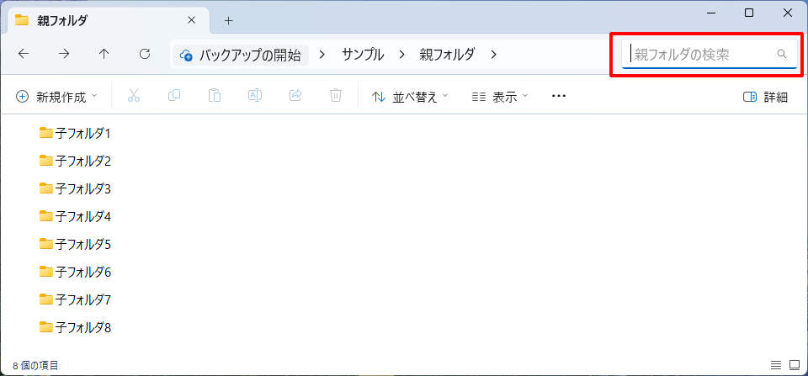
Task: Switch to details list view layout
Action: (776, 366)
